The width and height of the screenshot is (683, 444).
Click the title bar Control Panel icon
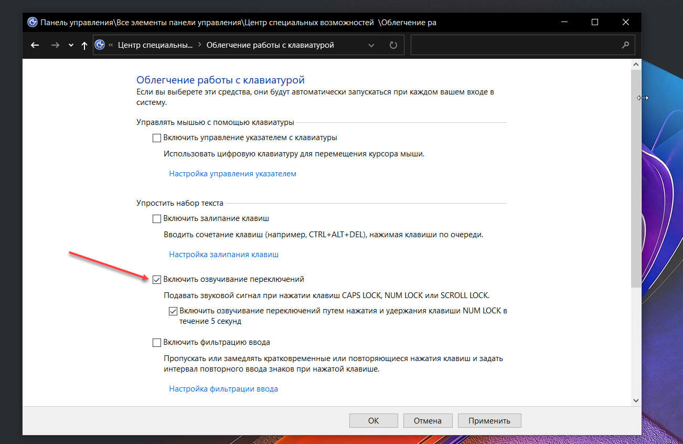32,22
